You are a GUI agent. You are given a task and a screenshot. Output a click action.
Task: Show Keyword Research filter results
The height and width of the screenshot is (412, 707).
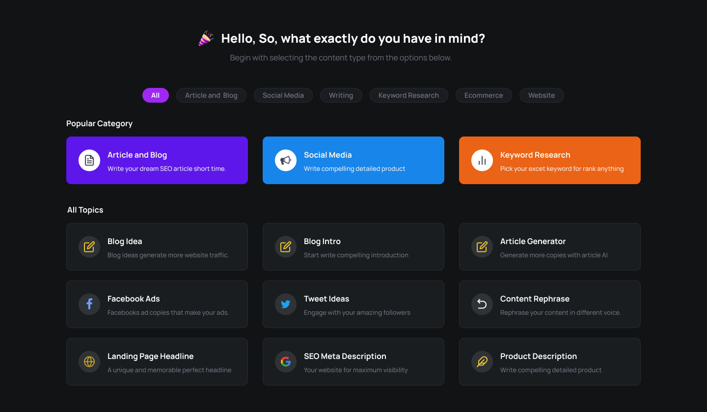click(x=408, y=95)
